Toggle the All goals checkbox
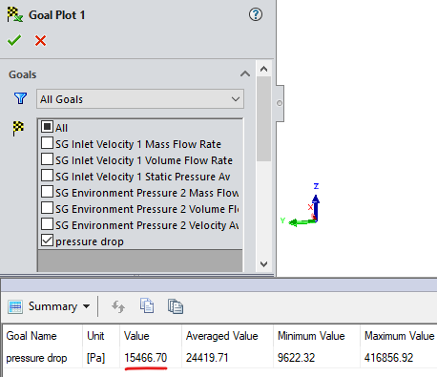The image size is (437, 377). [x=47, y=127]
